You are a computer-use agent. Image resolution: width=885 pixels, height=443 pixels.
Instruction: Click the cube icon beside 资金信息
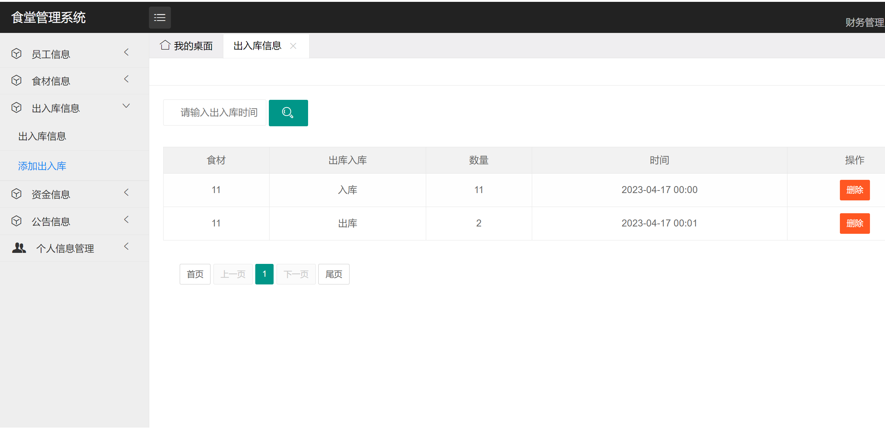point(17,194)
